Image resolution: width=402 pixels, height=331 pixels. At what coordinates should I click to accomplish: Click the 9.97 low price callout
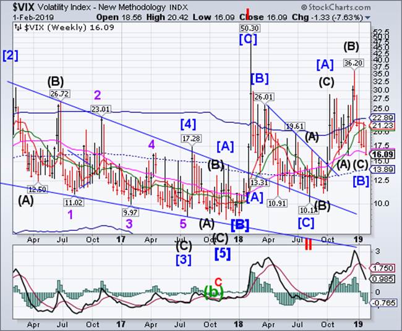pyautogui.click(x=130, y=212)
